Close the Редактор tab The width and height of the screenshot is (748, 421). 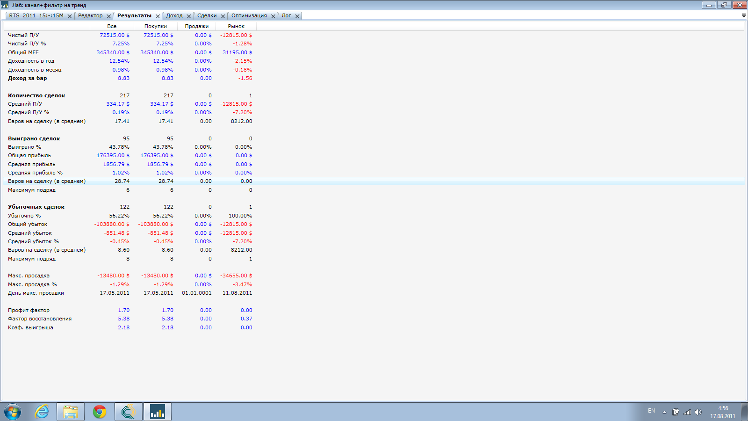point(108,16)
